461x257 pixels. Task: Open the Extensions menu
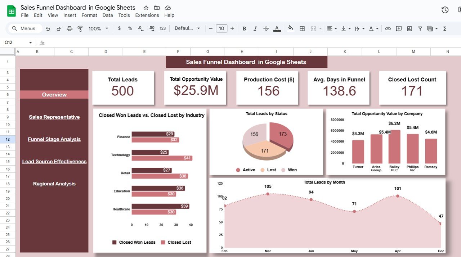click(x=147, y=15)
